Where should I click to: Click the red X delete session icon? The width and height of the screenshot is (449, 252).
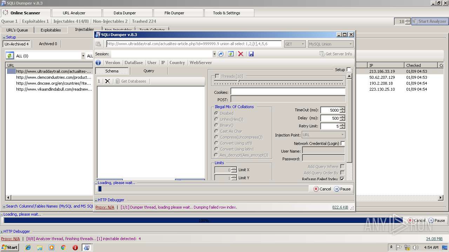click(x=241, y=54)
